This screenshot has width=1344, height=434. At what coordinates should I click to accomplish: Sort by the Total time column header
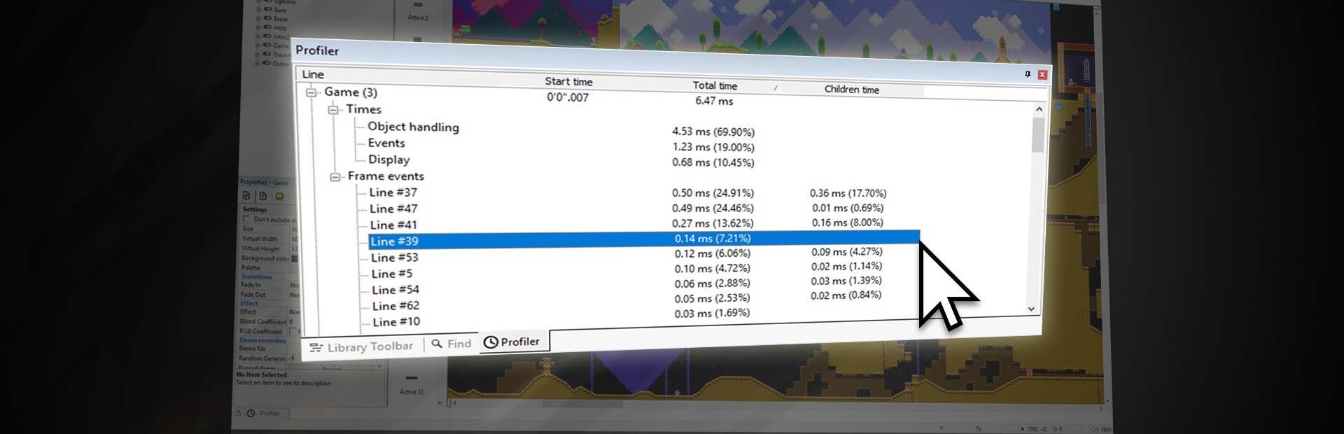coord(715,85)
